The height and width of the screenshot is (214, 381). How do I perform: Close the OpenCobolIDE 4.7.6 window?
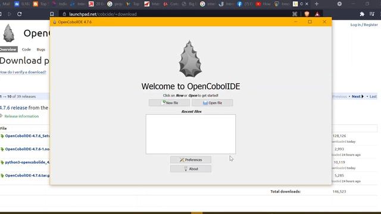tap(324, 22)
